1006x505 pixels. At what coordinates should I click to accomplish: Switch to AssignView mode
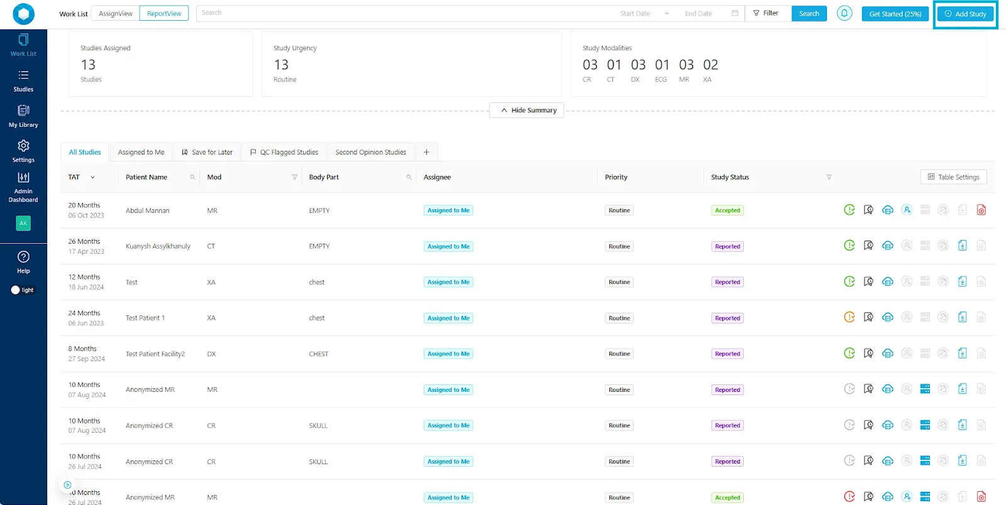(x=116, y=13)
